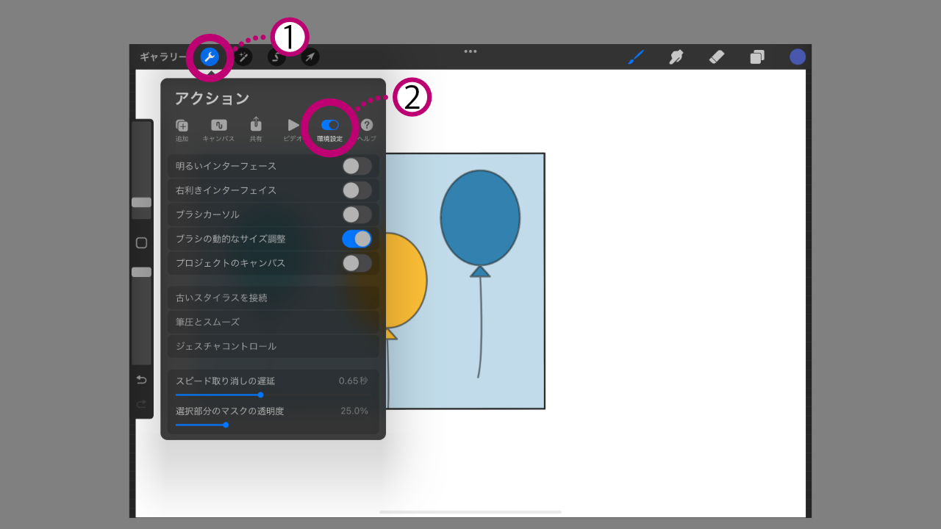
Task: Open the color picker circle
Action: coord(798,57)
